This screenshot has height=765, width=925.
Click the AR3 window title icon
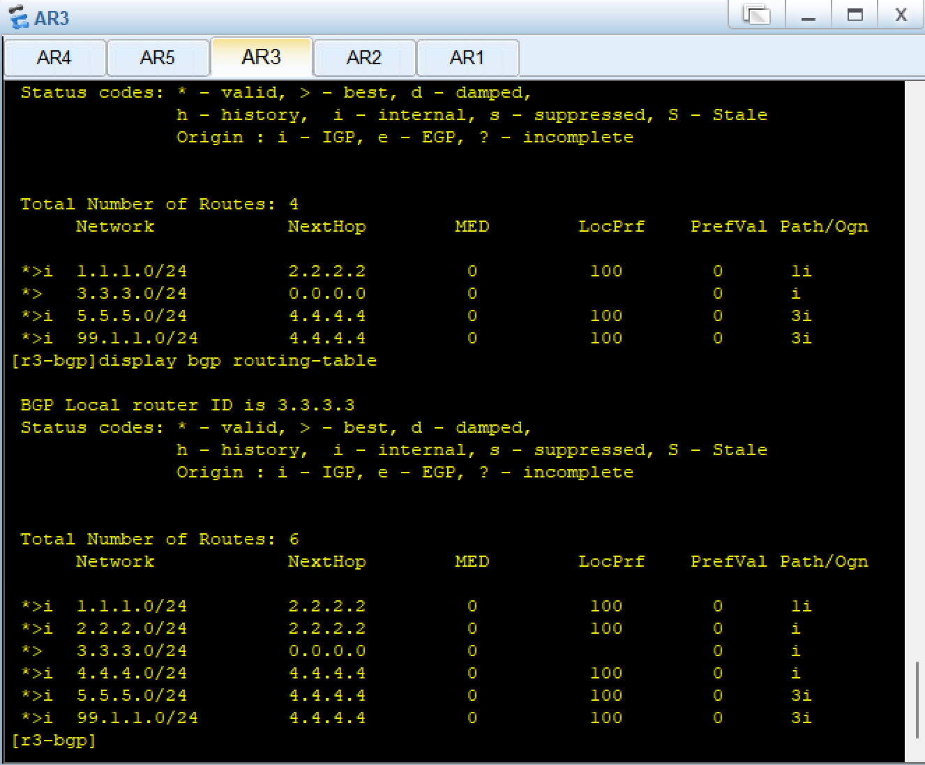click(x=18, y=17)
